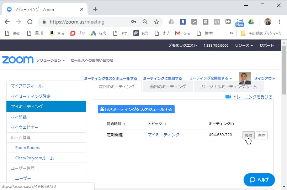The image size is (287, 190).
Task: Open the Chrome profile avatar
Action: click(268, 22)
